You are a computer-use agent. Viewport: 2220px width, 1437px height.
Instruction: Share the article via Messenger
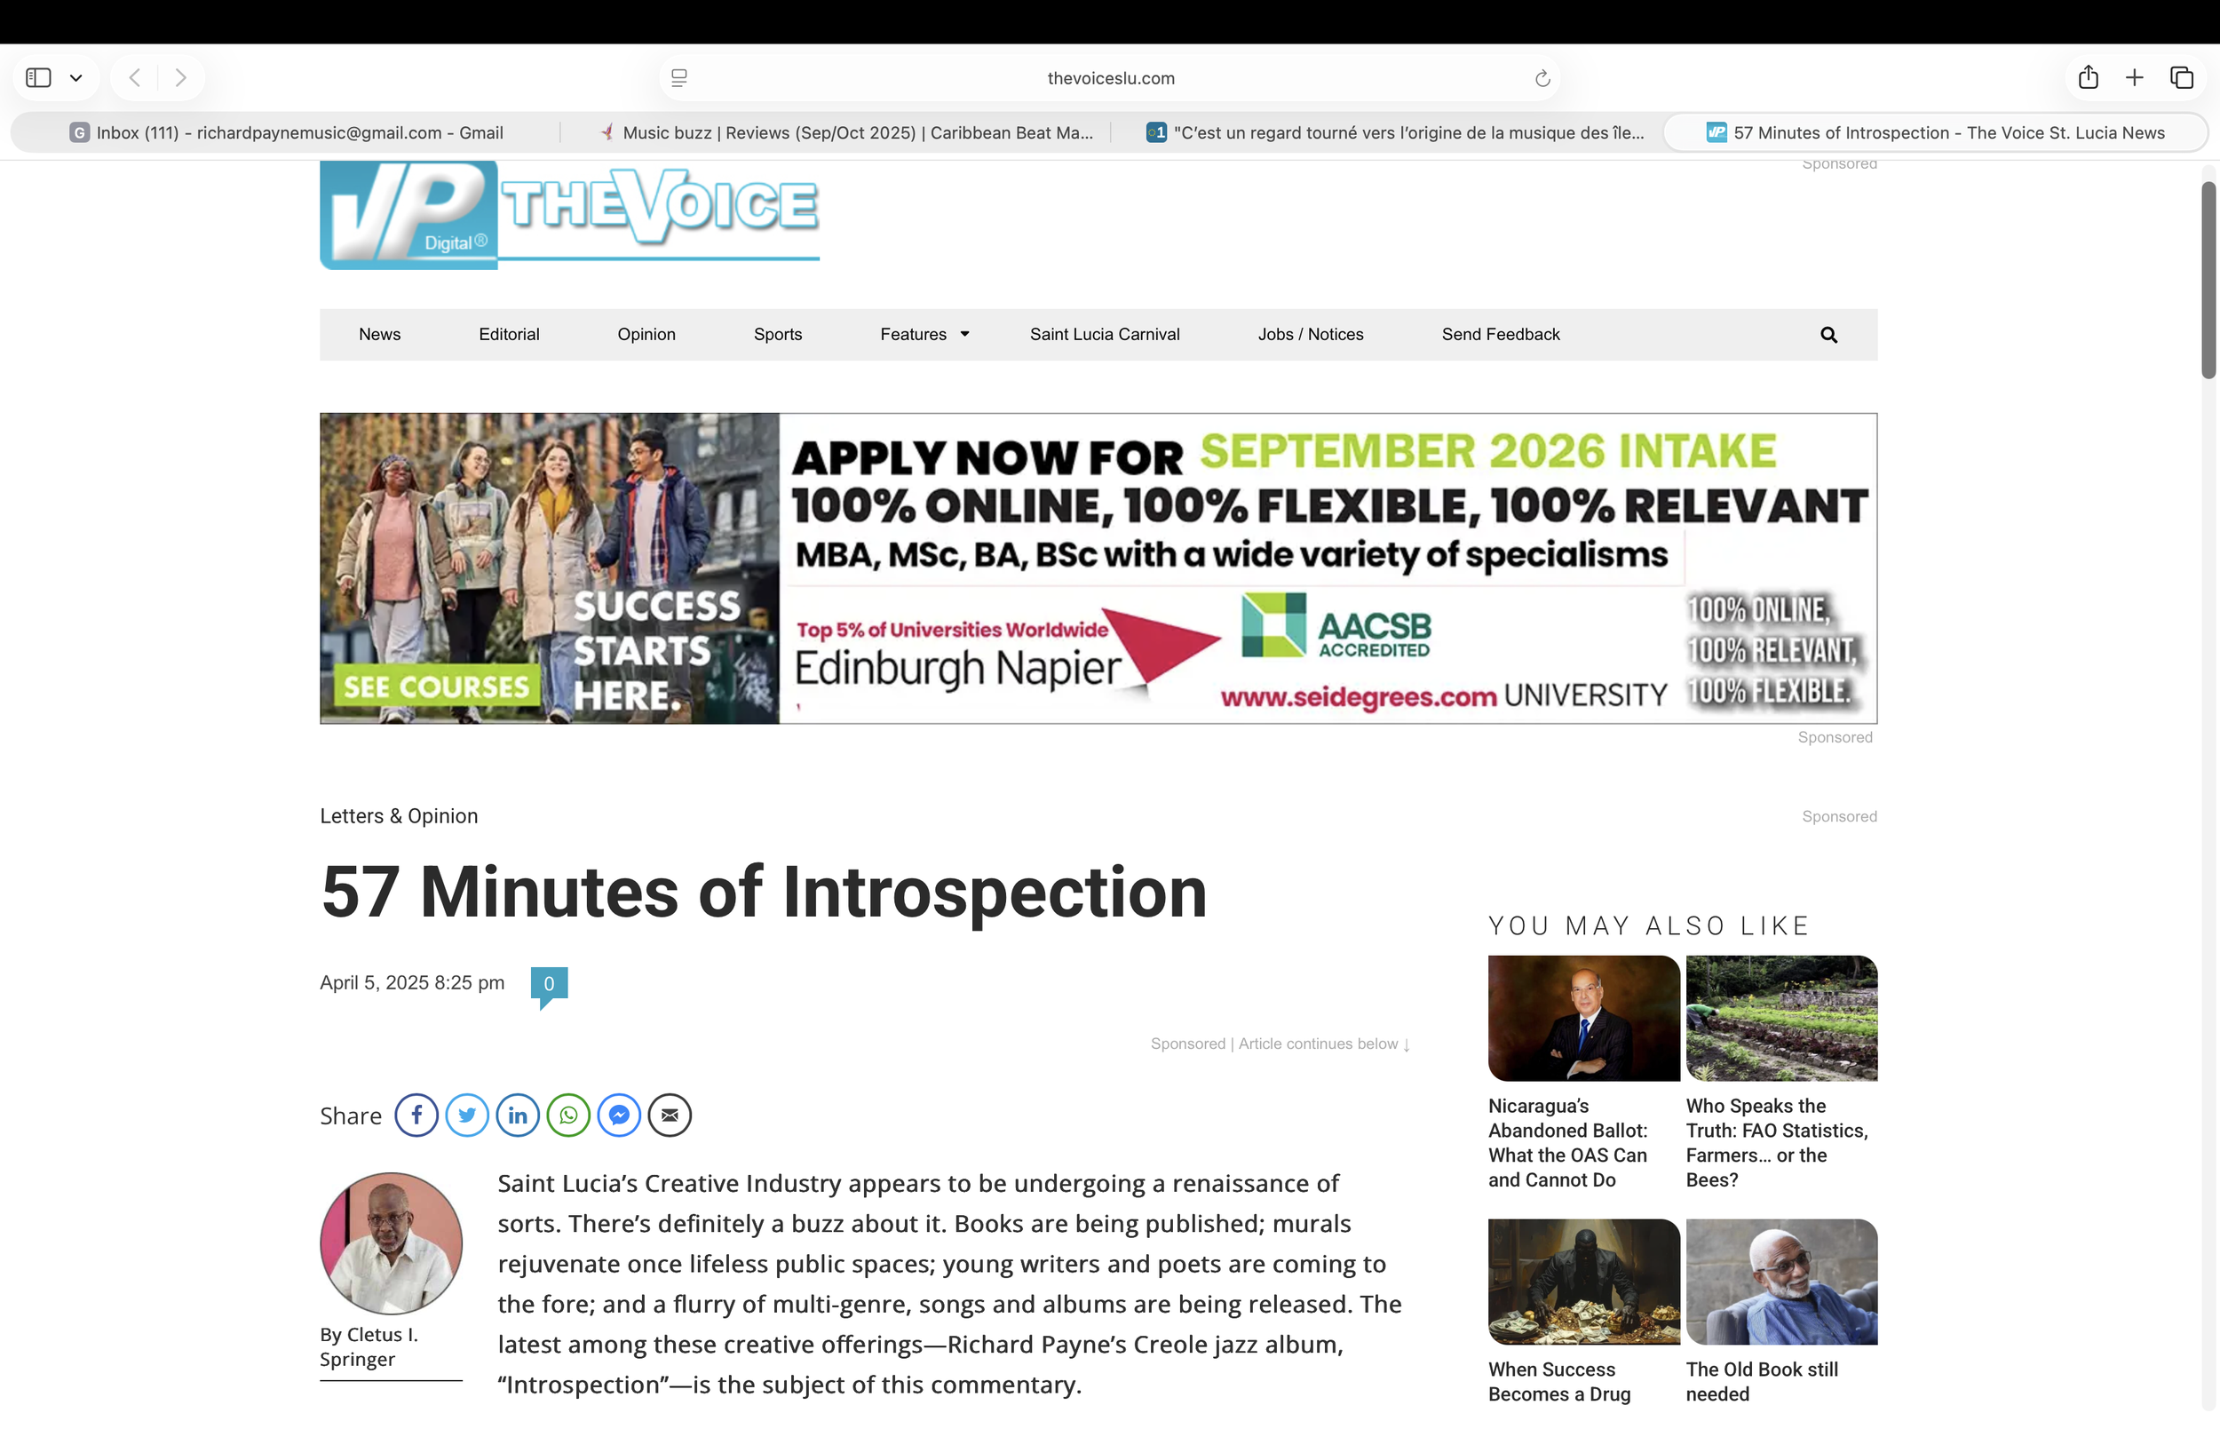pos(618,1115)
